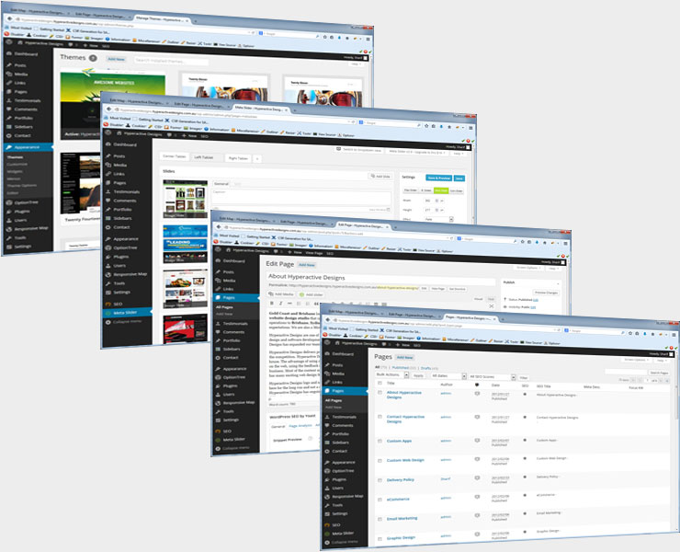The image size is (680, 552).
Task: Expand the Help tab in the Pages window
Action: 662,361
